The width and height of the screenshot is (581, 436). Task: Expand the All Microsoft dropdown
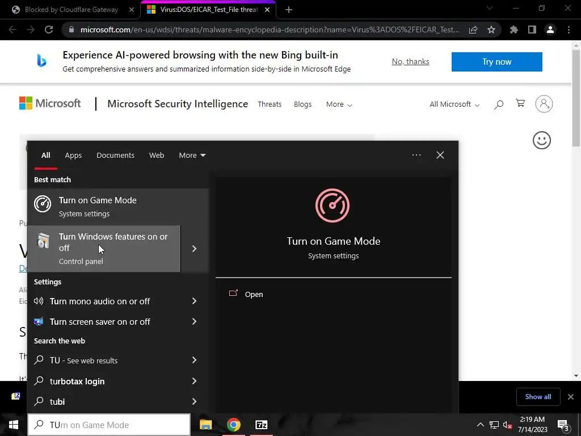click(x=454, y=104)
